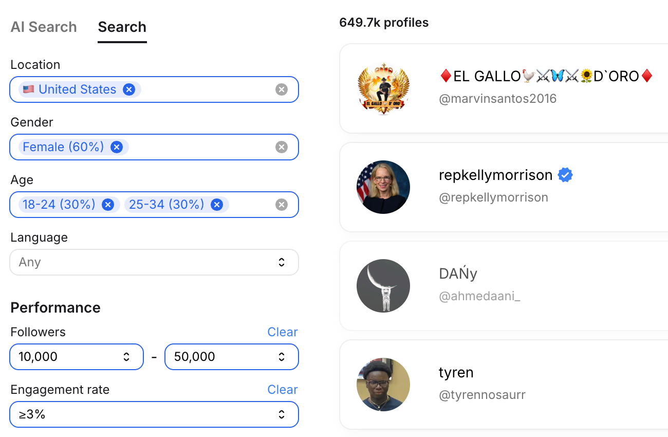Open the Language dropdown showing Any
668x437 pixels.
click(x=154, y=262)
